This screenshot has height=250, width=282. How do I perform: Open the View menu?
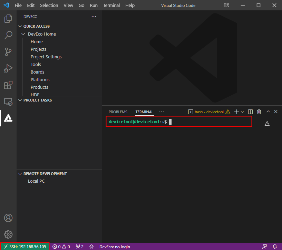68,6
